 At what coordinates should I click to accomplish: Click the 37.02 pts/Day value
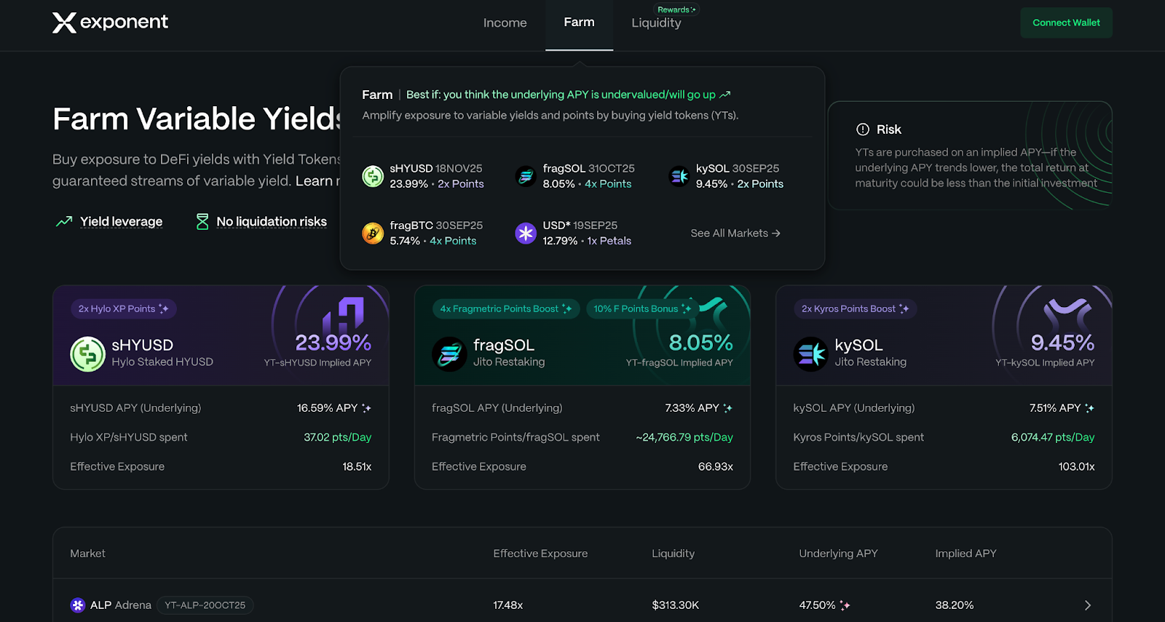click(x=337, y=437)
